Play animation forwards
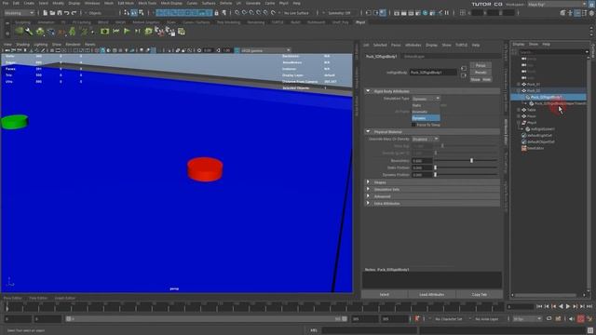This screenshot has width=596, height=335. click(x=568, y=306)
